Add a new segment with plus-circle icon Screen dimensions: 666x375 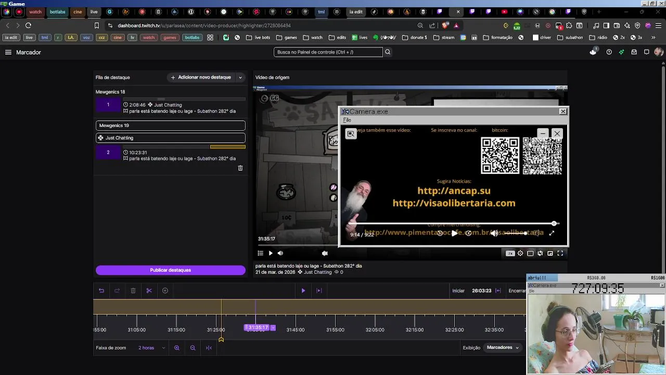click(x=165, y=291)
